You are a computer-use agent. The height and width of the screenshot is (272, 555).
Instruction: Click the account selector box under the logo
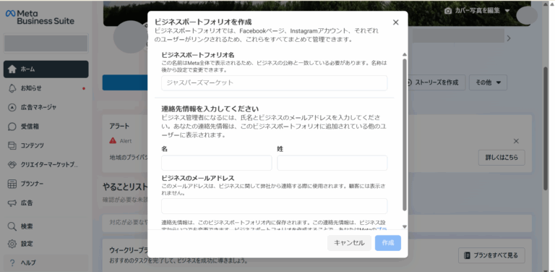point(46,43)
